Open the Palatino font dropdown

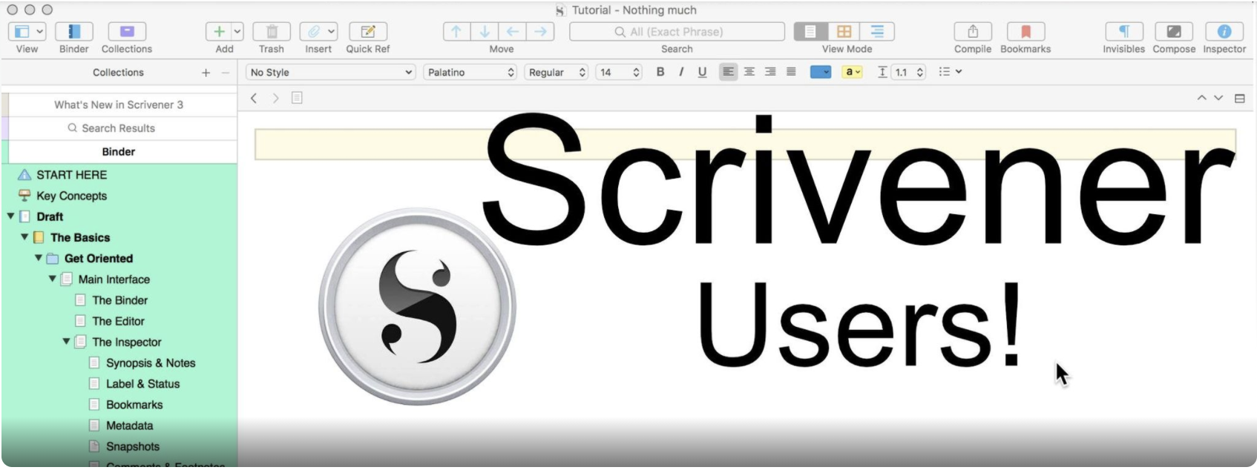(470, 72)
